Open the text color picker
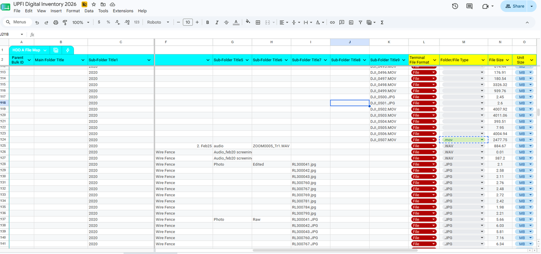This screenshot has height=254, width=541. [236, 22]
